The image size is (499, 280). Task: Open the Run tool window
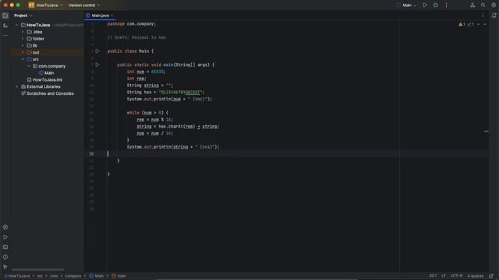click(5, 237)
